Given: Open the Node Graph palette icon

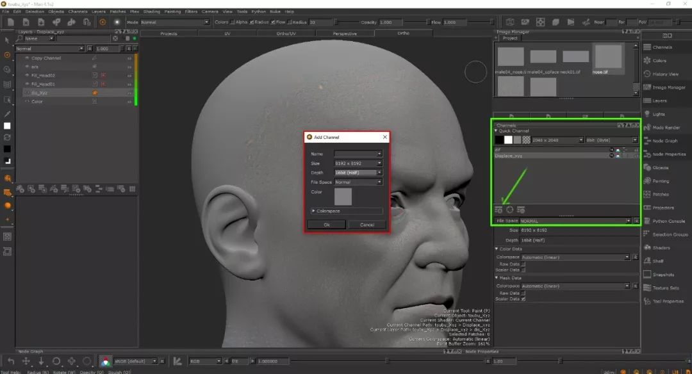Looking at the screenshot, I should (x=648, y=141).
